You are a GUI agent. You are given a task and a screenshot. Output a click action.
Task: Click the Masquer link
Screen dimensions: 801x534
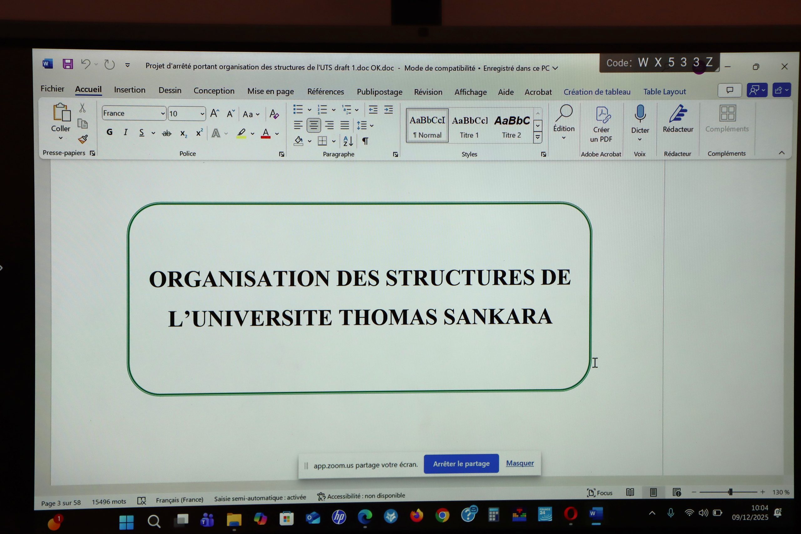[520, 463]
